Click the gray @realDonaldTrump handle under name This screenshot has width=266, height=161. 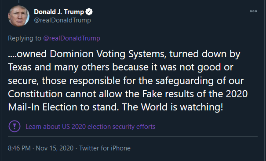pyautogui.click(x=62, y=20)
